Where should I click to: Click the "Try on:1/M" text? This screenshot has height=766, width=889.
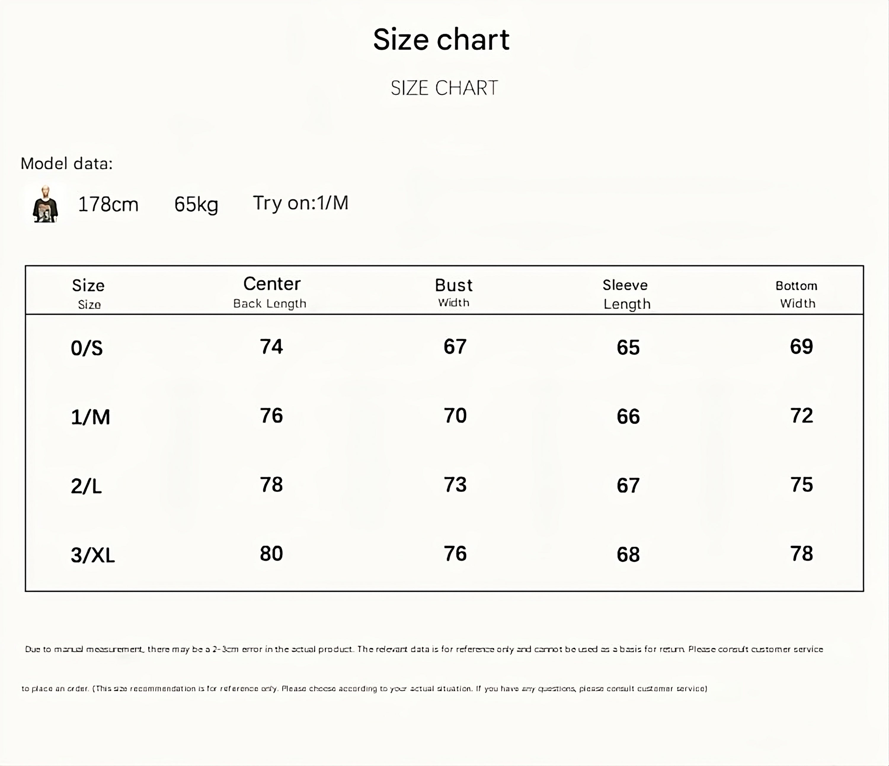pos(300,203)
